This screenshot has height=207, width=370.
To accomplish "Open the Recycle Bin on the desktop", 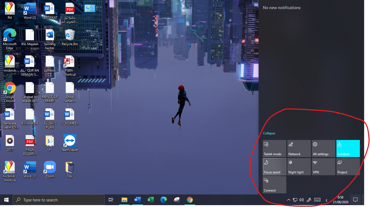I will pyautogui.click(x=70, y=37).
